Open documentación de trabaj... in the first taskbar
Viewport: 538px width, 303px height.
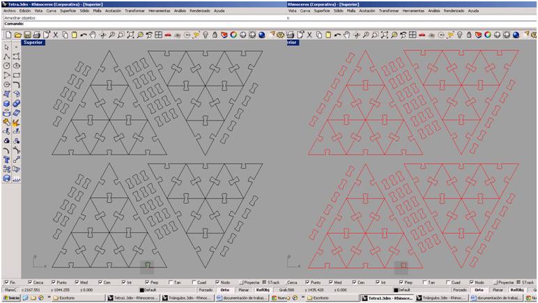(242, 298)
